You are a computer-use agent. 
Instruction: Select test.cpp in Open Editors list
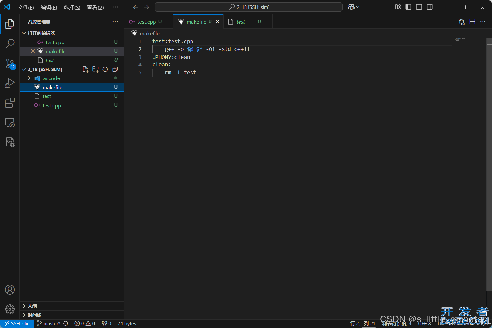point(72,42)
